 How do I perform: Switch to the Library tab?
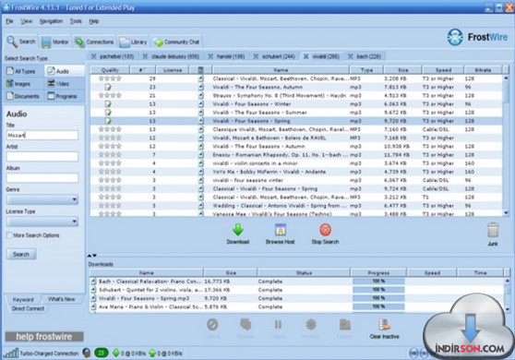[133, 42]
